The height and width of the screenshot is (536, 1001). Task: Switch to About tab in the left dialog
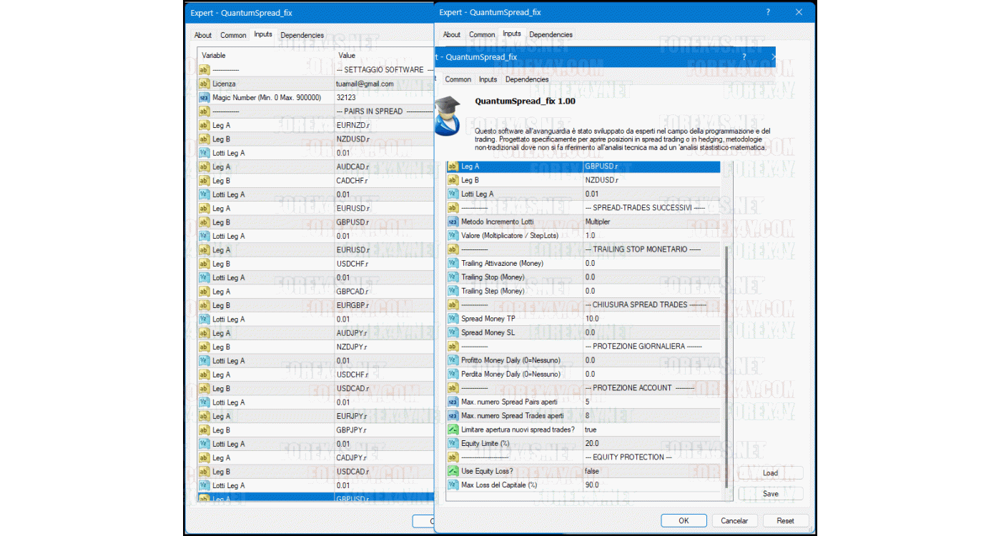203,35
